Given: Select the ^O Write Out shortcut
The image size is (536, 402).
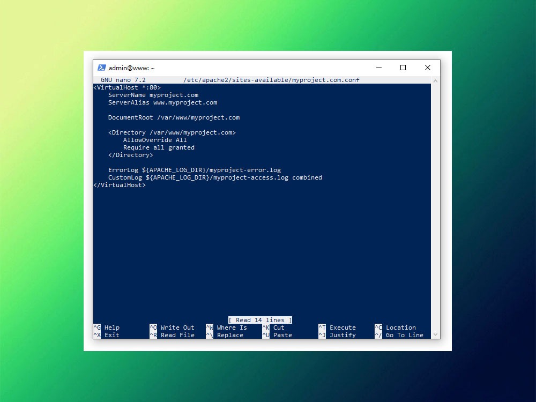Looking at the screenshot, I should click(172, 327).
